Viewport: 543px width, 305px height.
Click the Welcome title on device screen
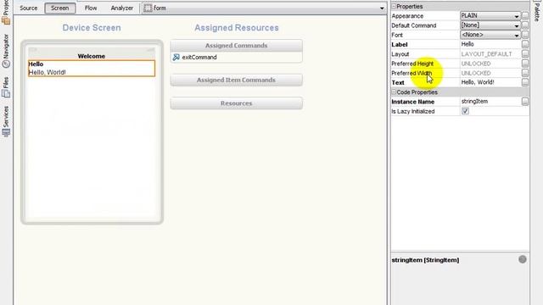[x=92, y=56]
